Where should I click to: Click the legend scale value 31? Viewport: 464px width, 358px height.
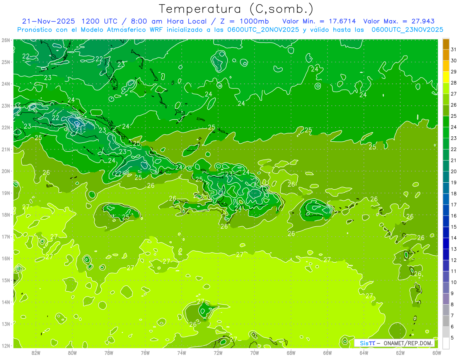(454, 49)
